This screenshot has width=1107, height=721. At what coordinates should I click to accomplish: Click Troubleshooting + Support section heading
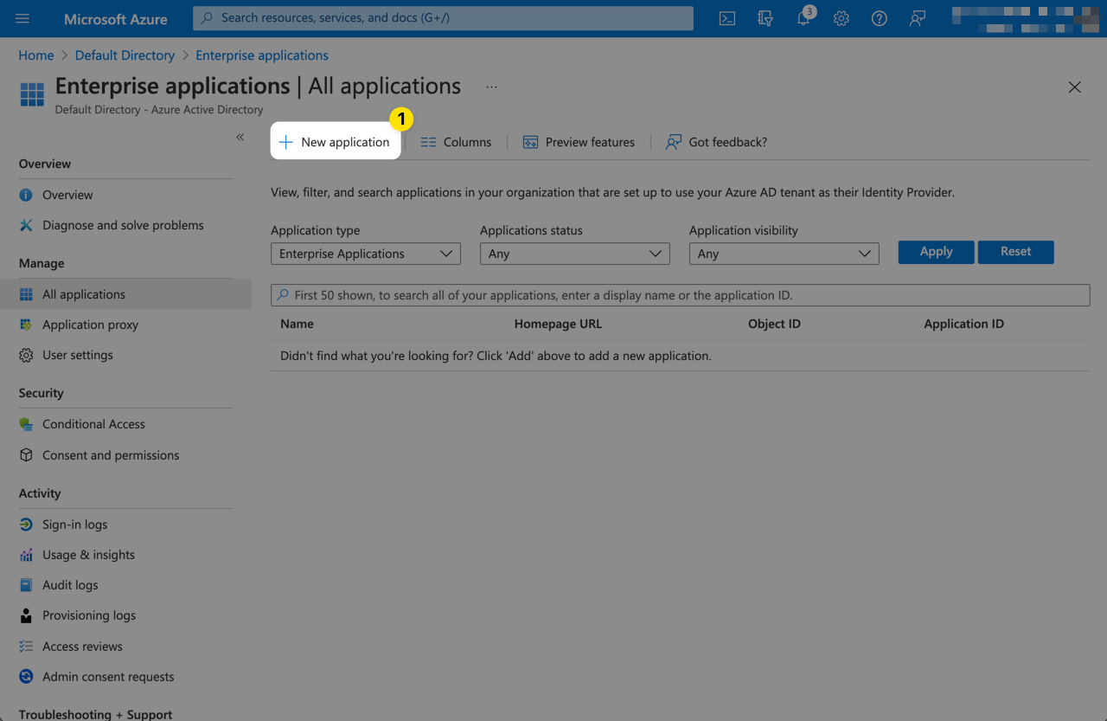click(95, 714)
